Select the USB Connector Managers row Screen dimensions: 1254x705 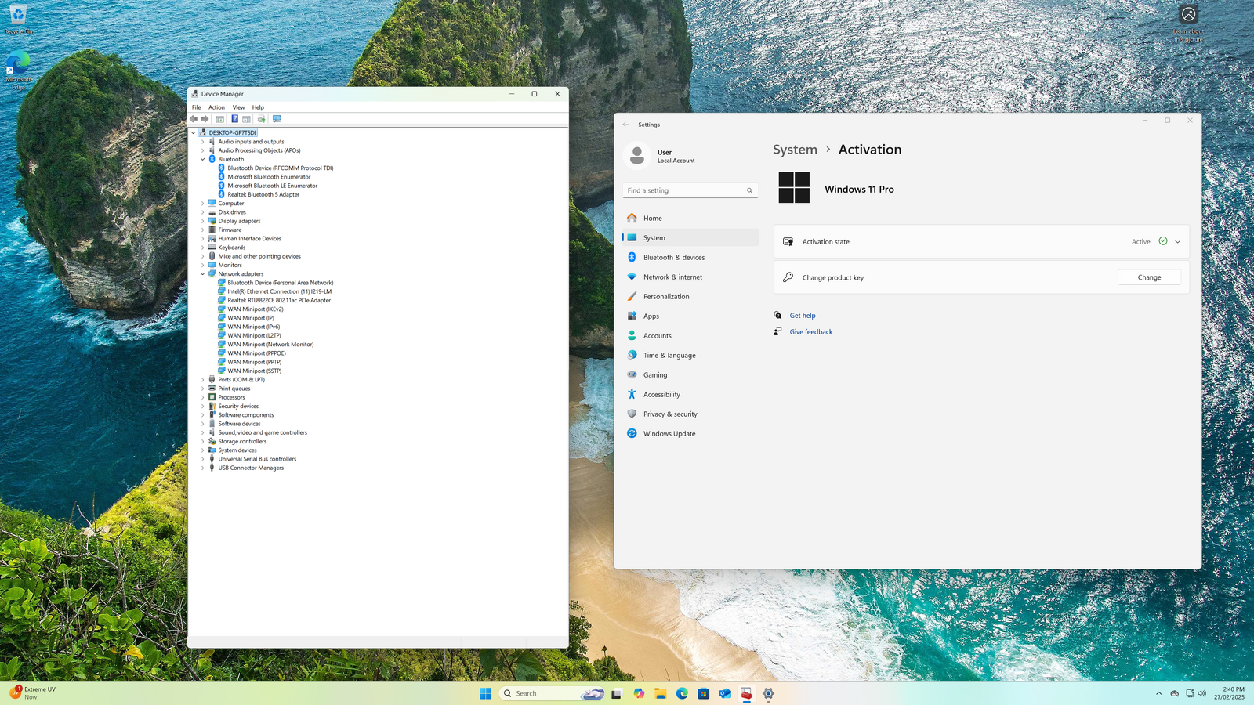coord(251,468)
